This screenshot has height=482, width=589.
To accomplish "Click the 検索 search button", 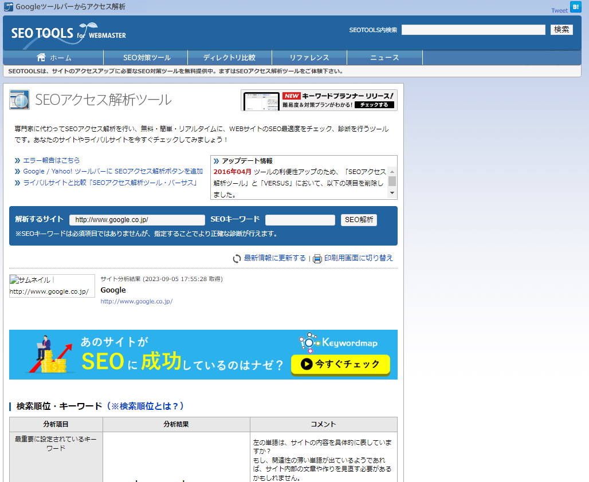I will (561, 29).
